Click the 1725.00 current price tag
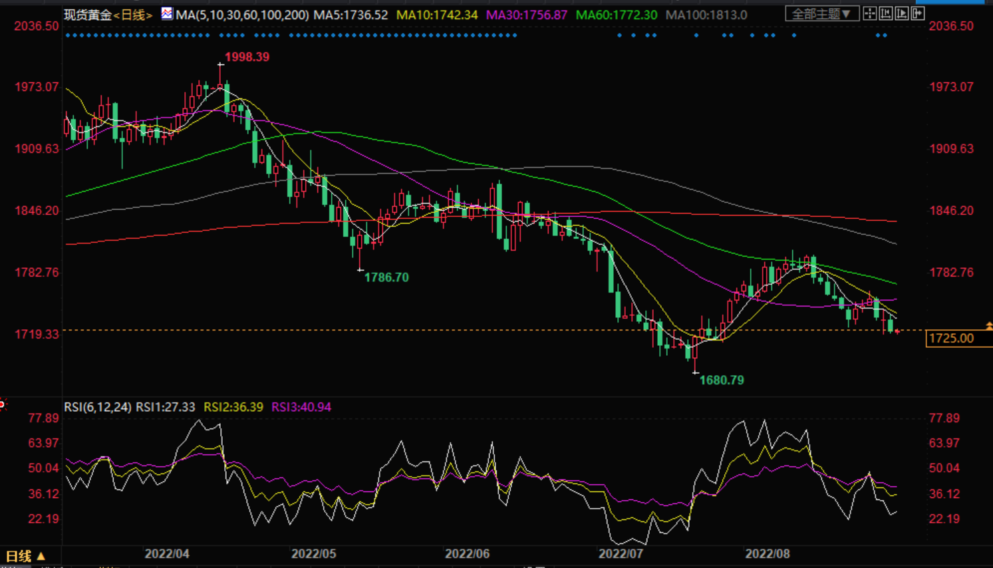 (x=951, y=339)
